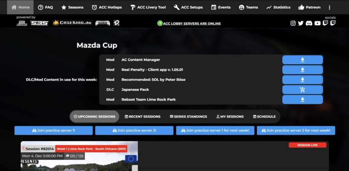Open ACC lobby servers online link
This screenshot has width=349, height=171.
coord(192,24)
